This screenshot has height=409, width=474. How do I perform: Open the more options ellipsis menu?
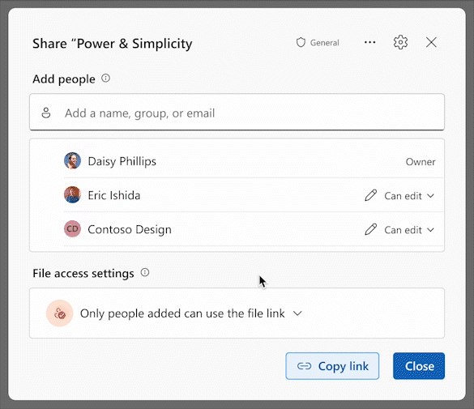(x=369, y=42)
